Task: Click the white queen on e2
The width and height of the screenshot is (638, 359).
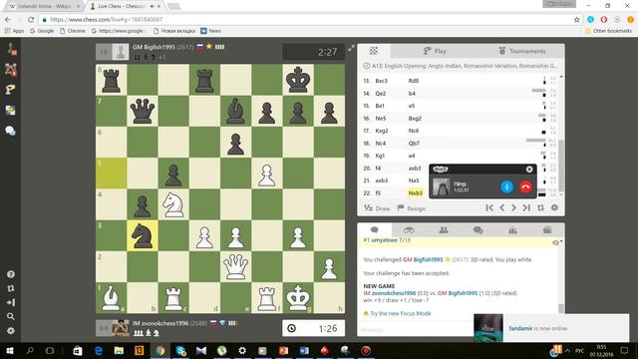Action: tap(235, 266)
